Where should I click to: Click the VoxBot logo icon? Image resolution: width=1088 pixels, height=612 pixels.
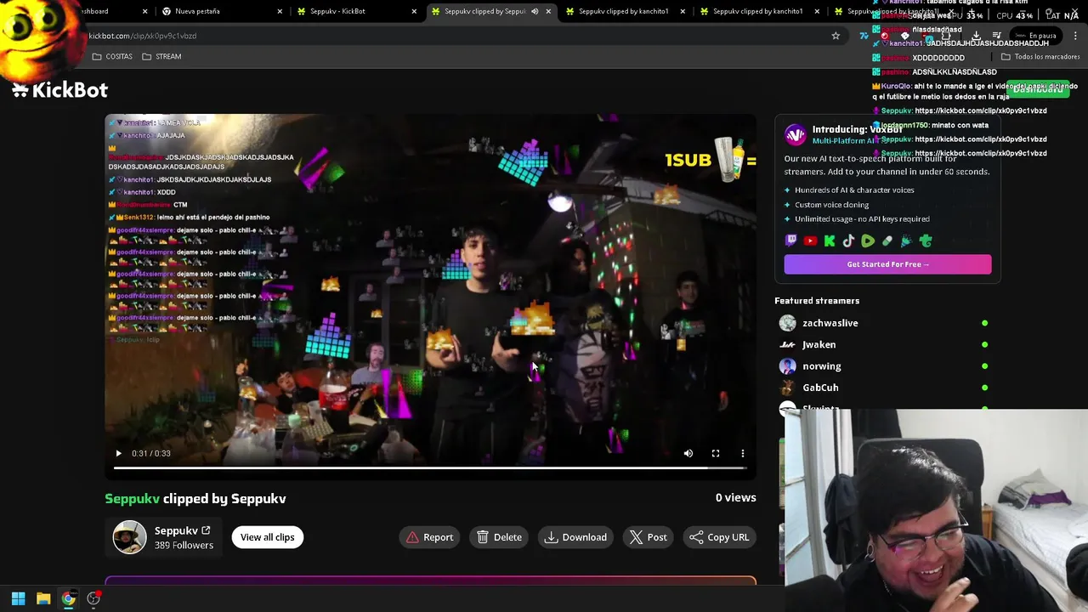coord(795,134)
